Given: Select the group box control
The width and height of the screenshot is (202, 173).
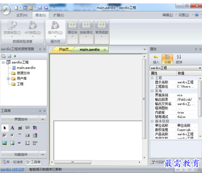Looking at the screenshot, I should point(20,135).
